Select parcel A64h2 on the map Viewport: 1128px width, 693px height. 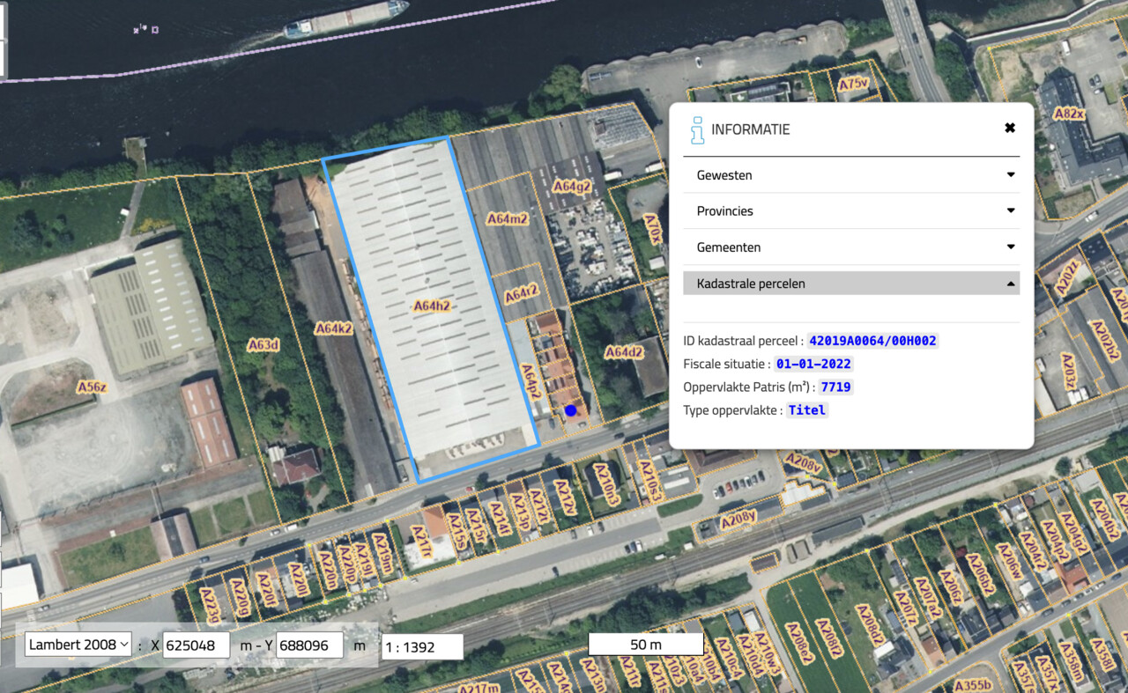point(432,306)
